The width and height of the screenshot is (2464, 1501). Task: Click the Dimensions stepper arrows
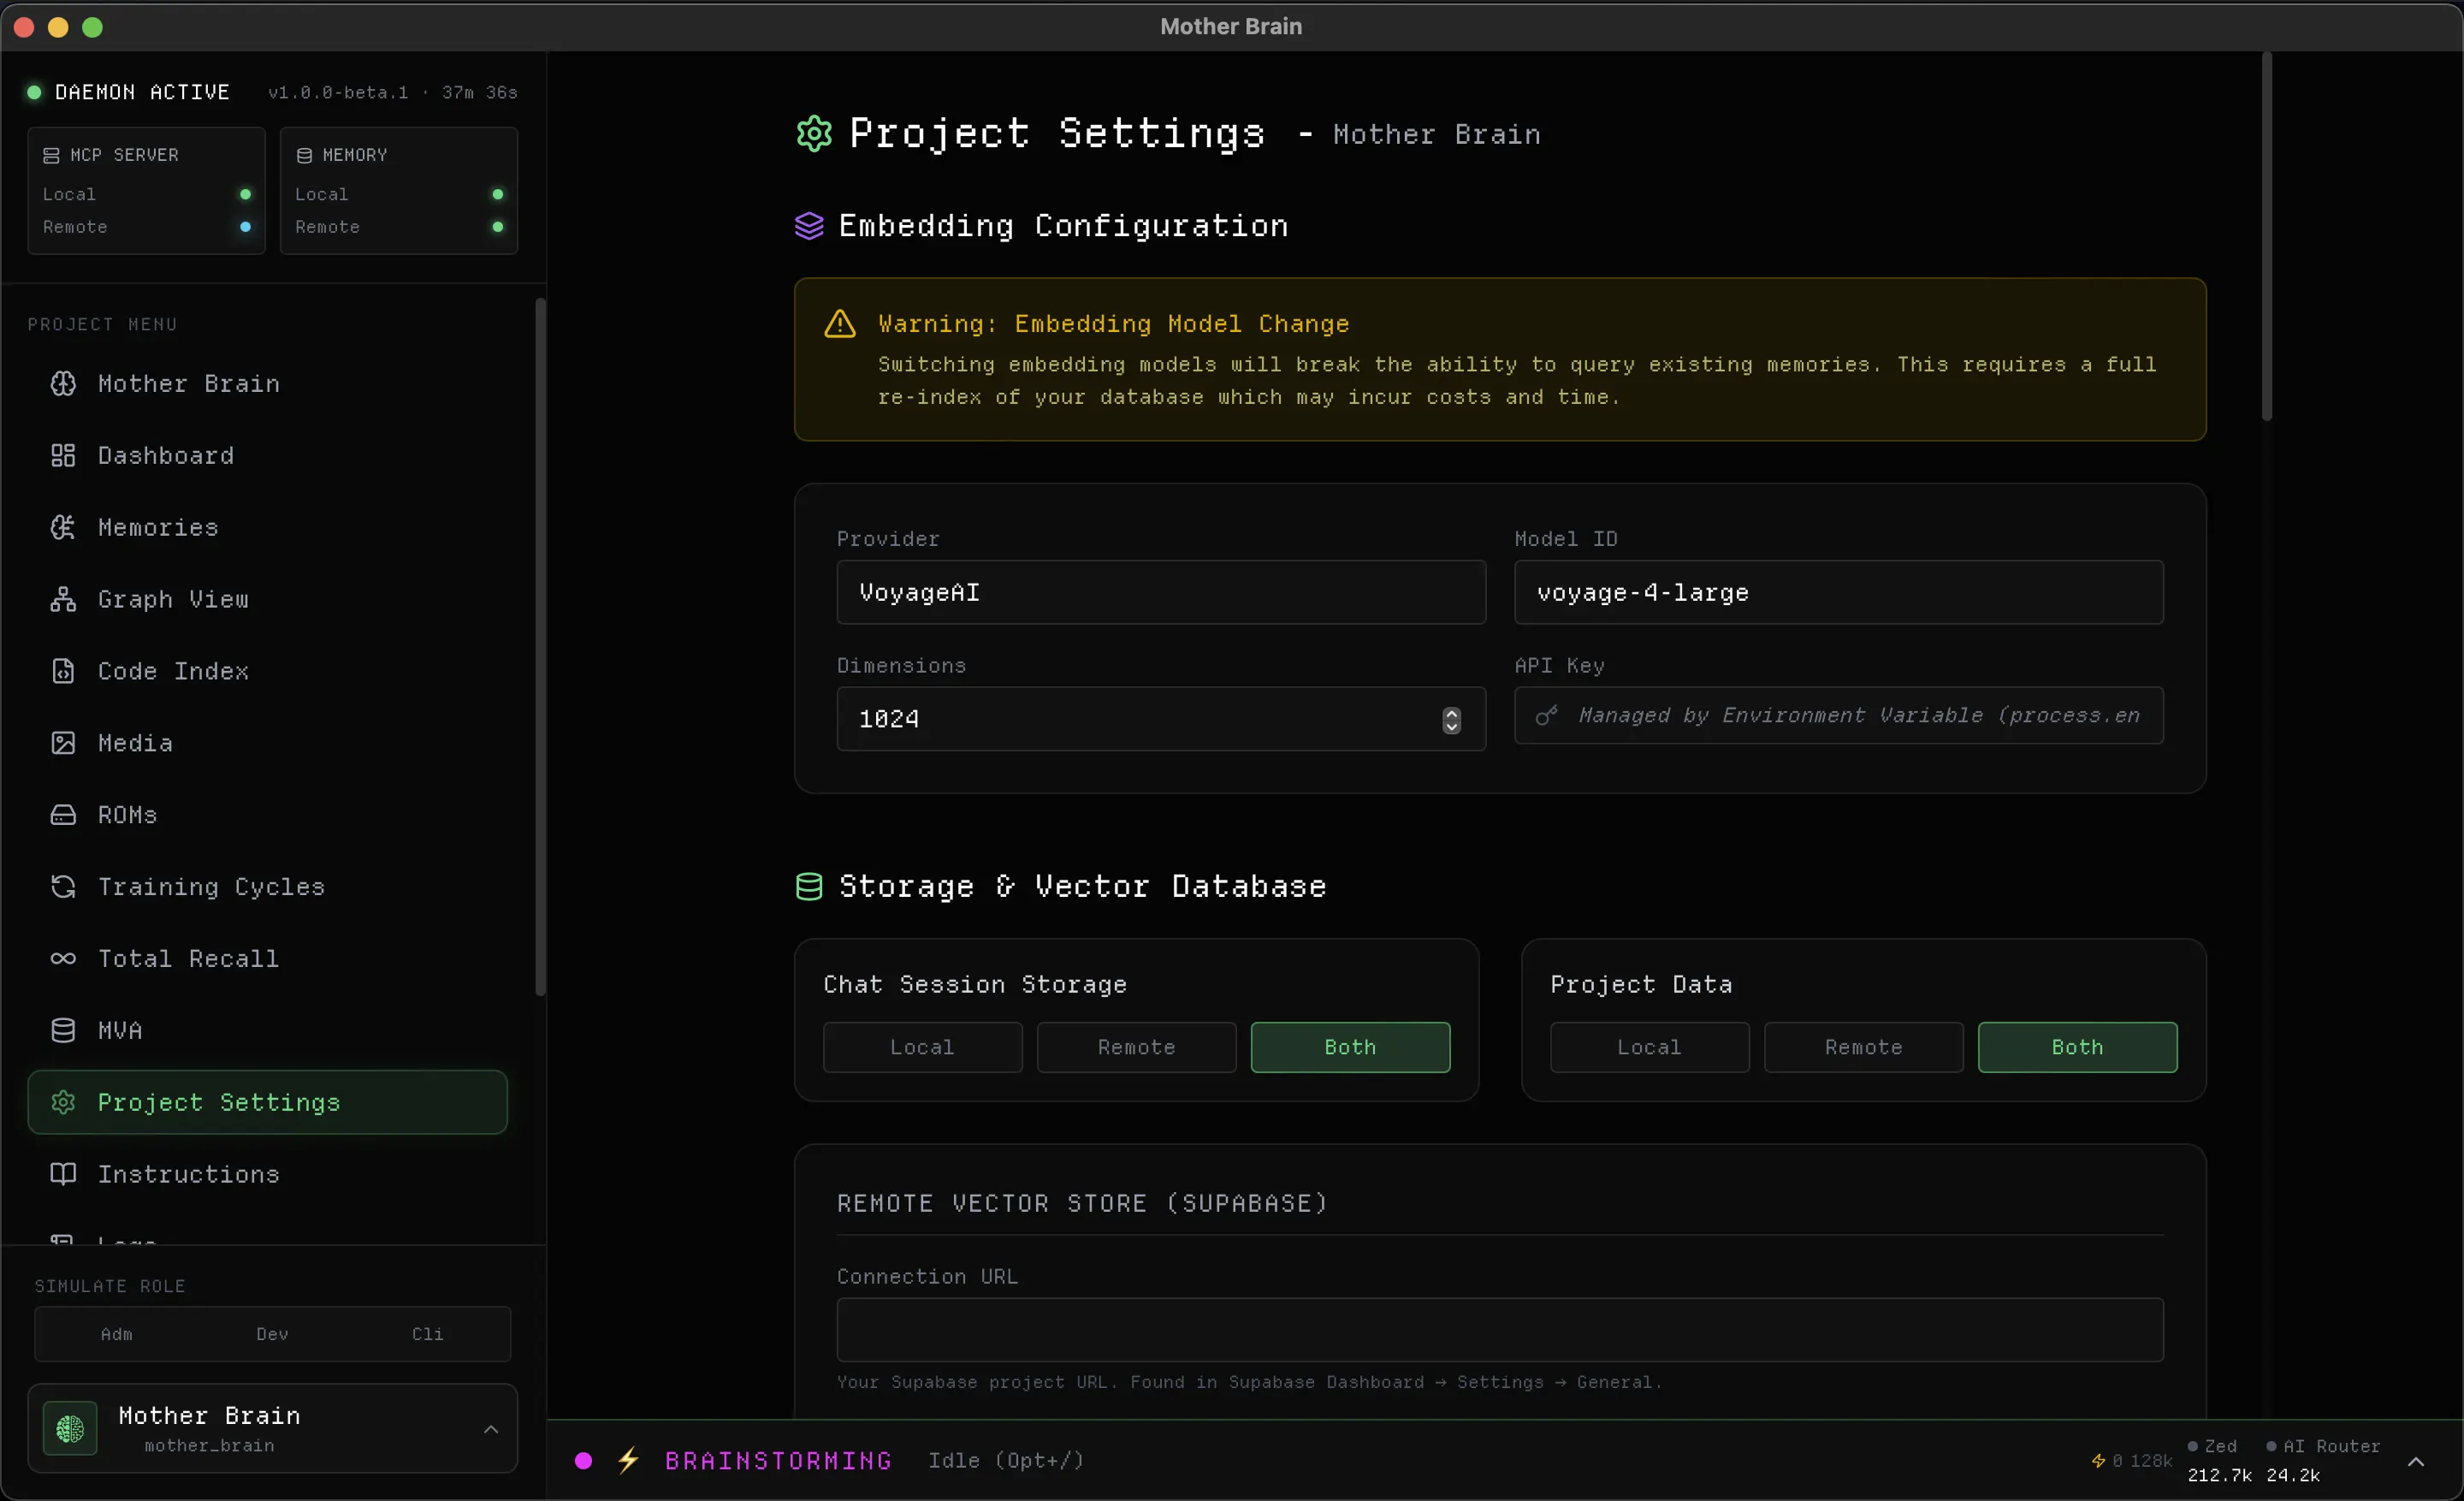coord(1451,720)
